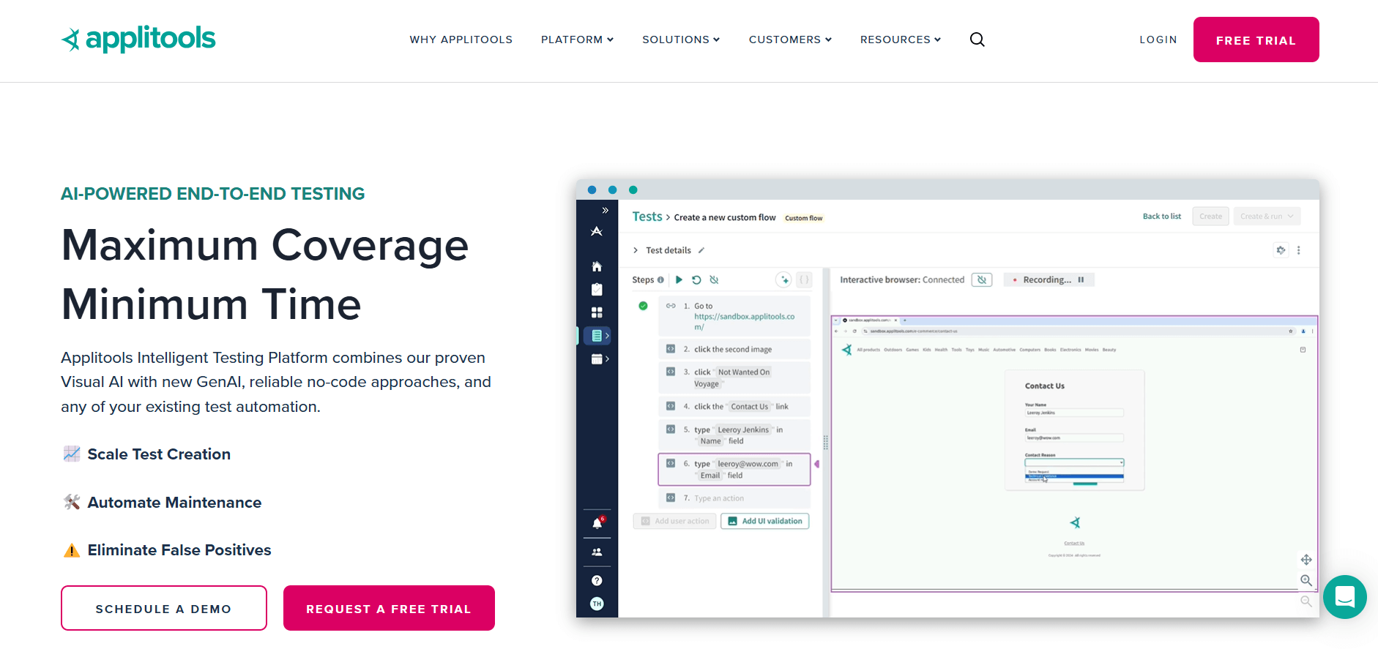Select step 3 click Not Wanted On Voyage
Image resolution: width=1378 pixels, height=657 pixels.
(734, 378)
